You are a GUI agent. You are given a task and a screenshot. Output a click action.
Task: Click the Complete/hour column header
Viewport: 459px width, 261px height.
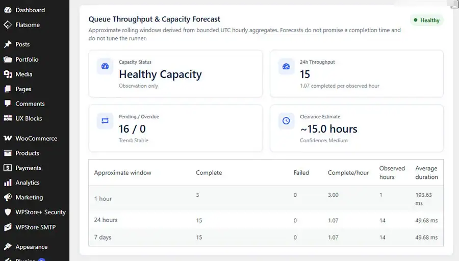348,173
